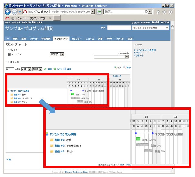Click the 縮小 zoom-out magnifier icon

pyautogui.click(x=124, y=67)
